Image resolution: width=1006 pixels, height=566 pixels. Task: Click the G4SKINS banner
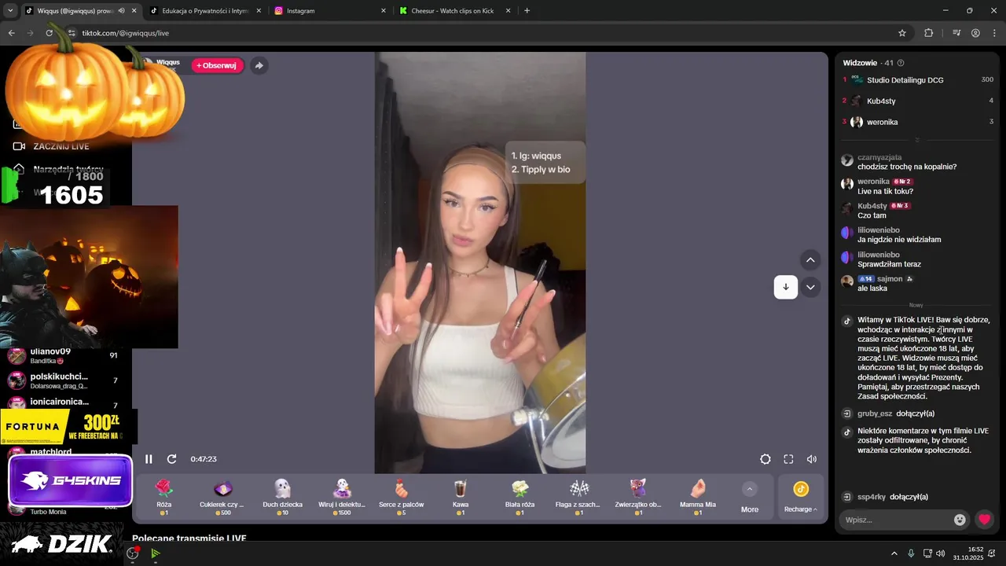[71, 481]
